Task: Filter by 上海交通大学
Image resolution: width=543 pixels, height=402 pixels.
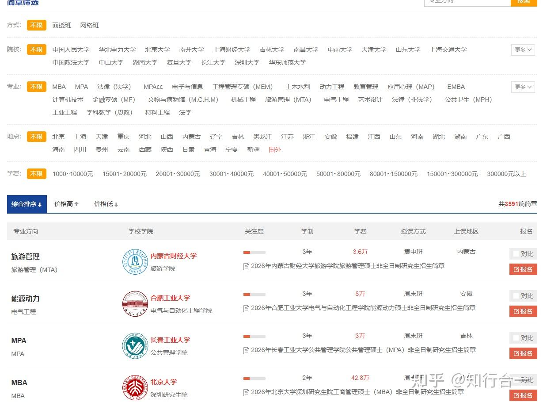Action: tap(448, 50)
